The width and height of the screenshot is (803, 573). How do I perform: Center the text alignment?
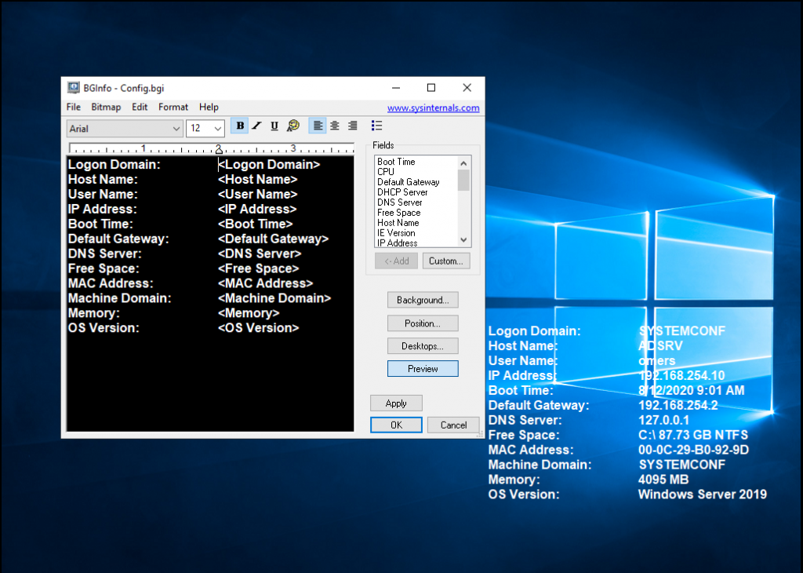click(x=333, y=126)
